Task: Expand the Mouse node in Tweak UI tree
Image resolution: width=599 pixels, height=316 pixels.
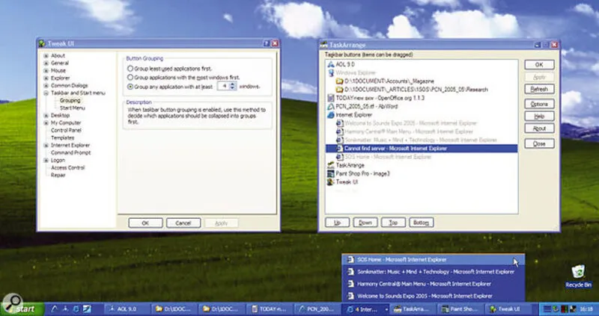Action: (x=46, y=70)
